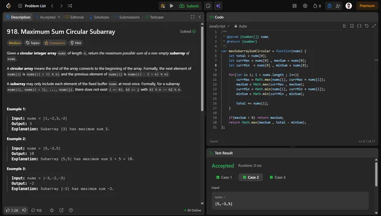Open the 113 comments
Viewport: 381px width, 216px height.
(36, 210)
